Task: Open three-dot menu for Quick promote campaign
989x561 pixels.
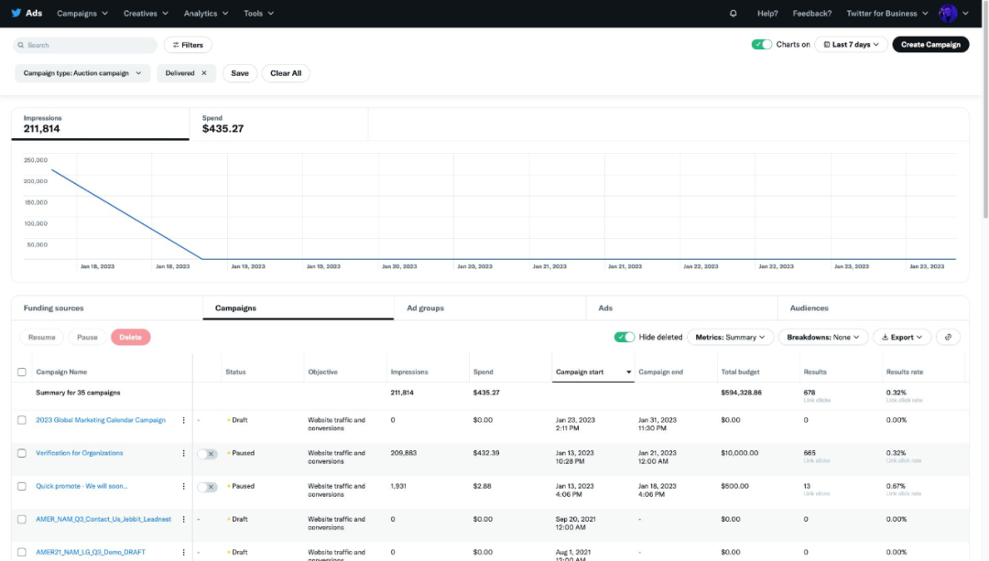Action: [x=183, y=486]
